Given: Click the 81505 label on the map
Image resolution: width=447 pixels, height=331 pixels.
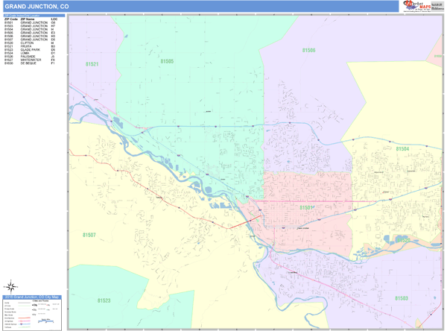Looking at the screenshot, I should tap(167, 61).
